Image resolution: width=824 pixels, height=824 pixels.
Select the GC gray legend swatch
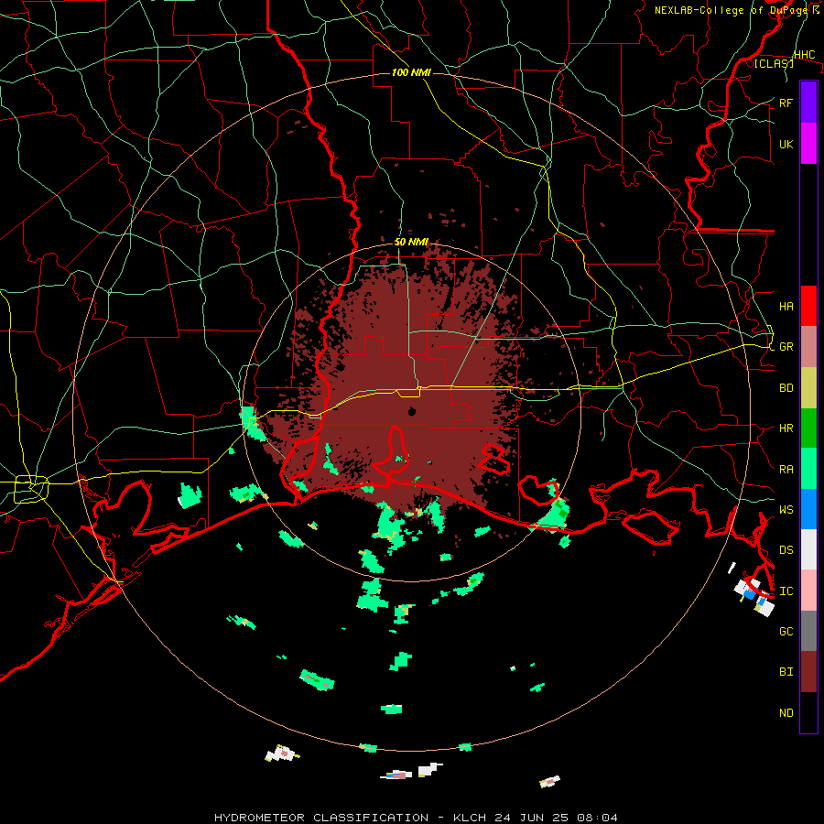(808, 631)
